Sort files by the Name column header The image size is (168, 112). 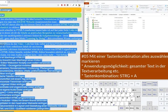pos(94,17)
